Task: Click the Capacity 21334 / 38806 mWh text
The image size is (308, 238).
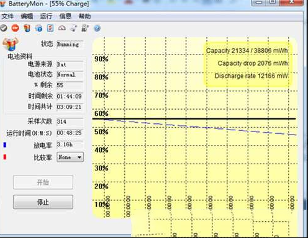Action: (x=247, y=51)
